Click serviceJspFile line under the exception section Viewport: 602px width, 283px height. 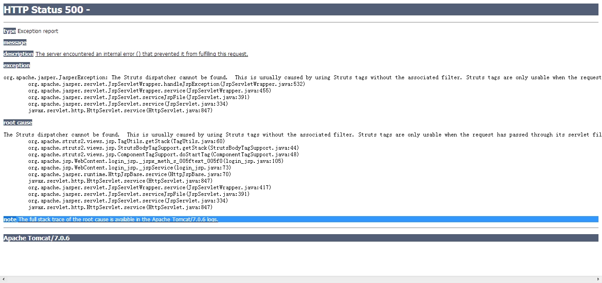(139, 97)
